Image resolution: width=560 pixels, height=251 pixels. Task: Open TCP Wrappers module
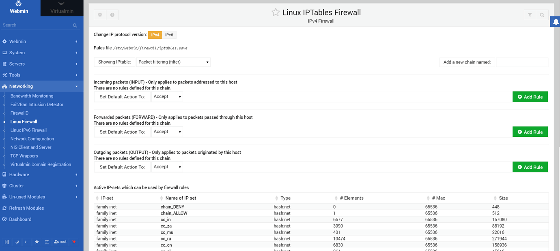[24, 156]
